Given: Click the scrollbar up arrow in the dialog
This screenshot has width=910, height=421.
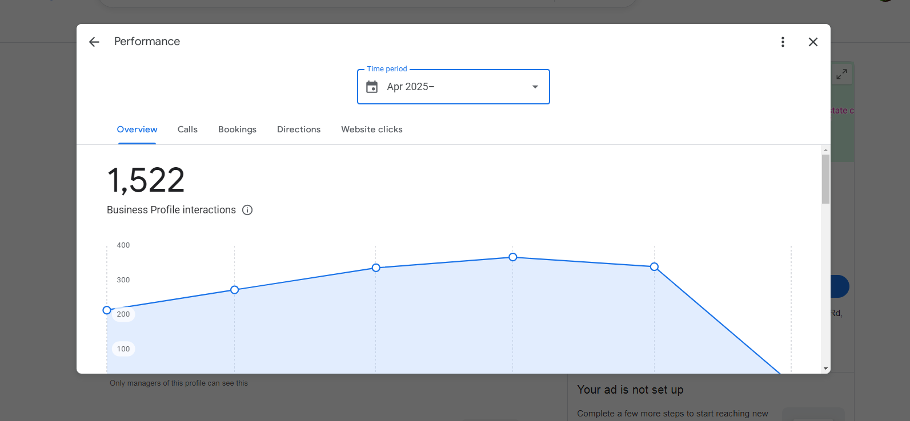Looking at the screenshot, I should point(825,150).
